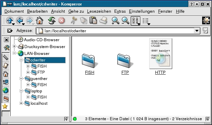Open the system devices sidebar tab
Viewport: 212px width, 125px height.
5,82
